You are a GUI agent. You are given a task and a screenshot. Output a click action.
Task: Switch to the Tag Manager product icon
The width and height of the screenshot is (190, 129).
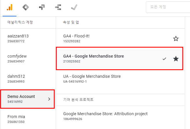click(x=26, y=7)
